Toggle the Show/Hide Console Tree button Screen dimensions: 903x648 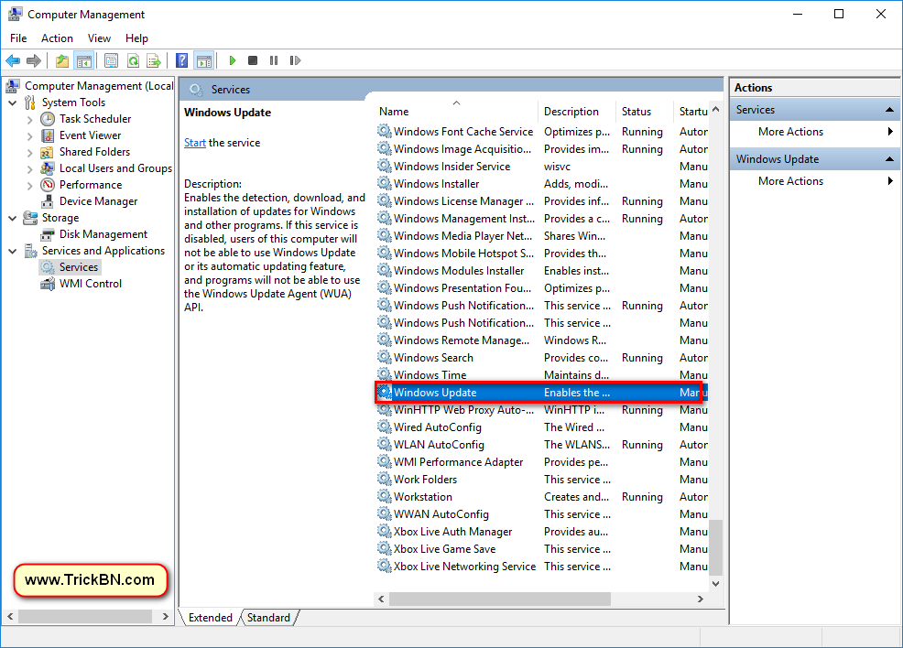coord(84,60)
